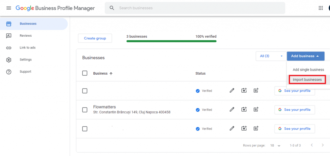The width and height of the screenshot is (330, 156).
Task: Click the Businesses storefront icon in sidebar
Action: point(9,24)
